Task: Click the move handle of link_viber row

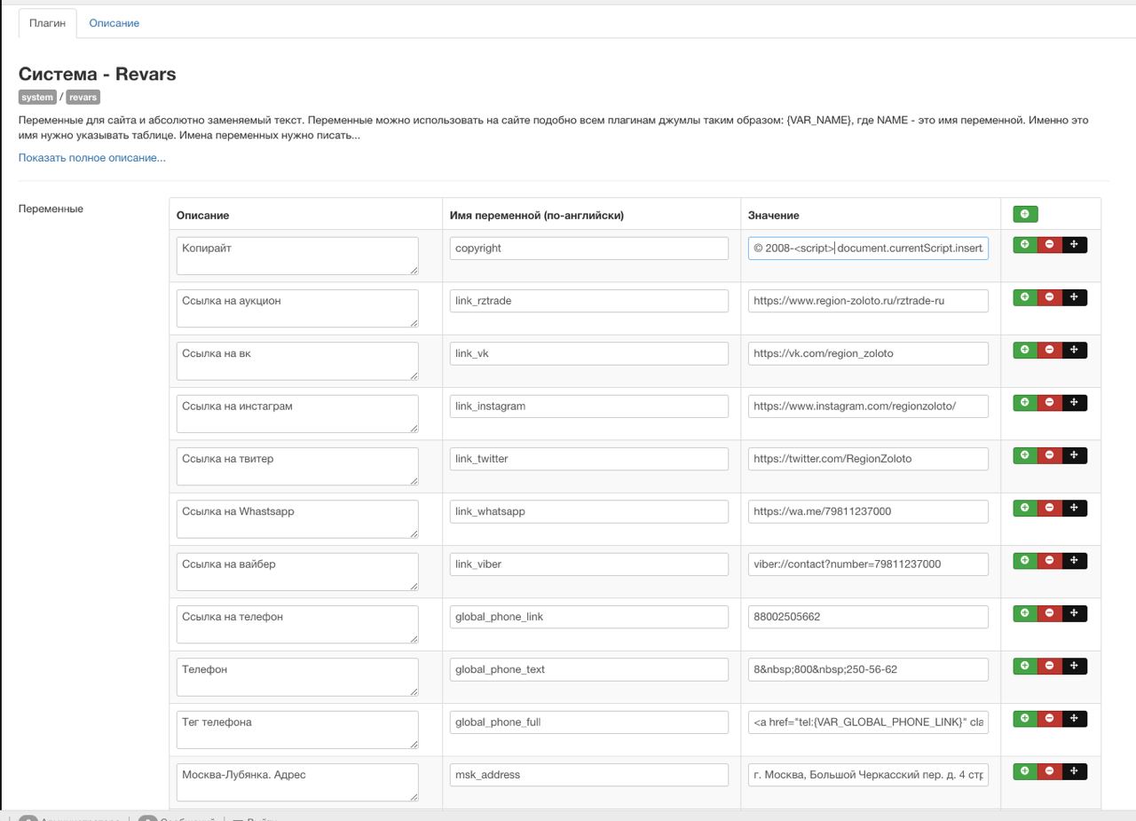Action: click(1074, 561)
